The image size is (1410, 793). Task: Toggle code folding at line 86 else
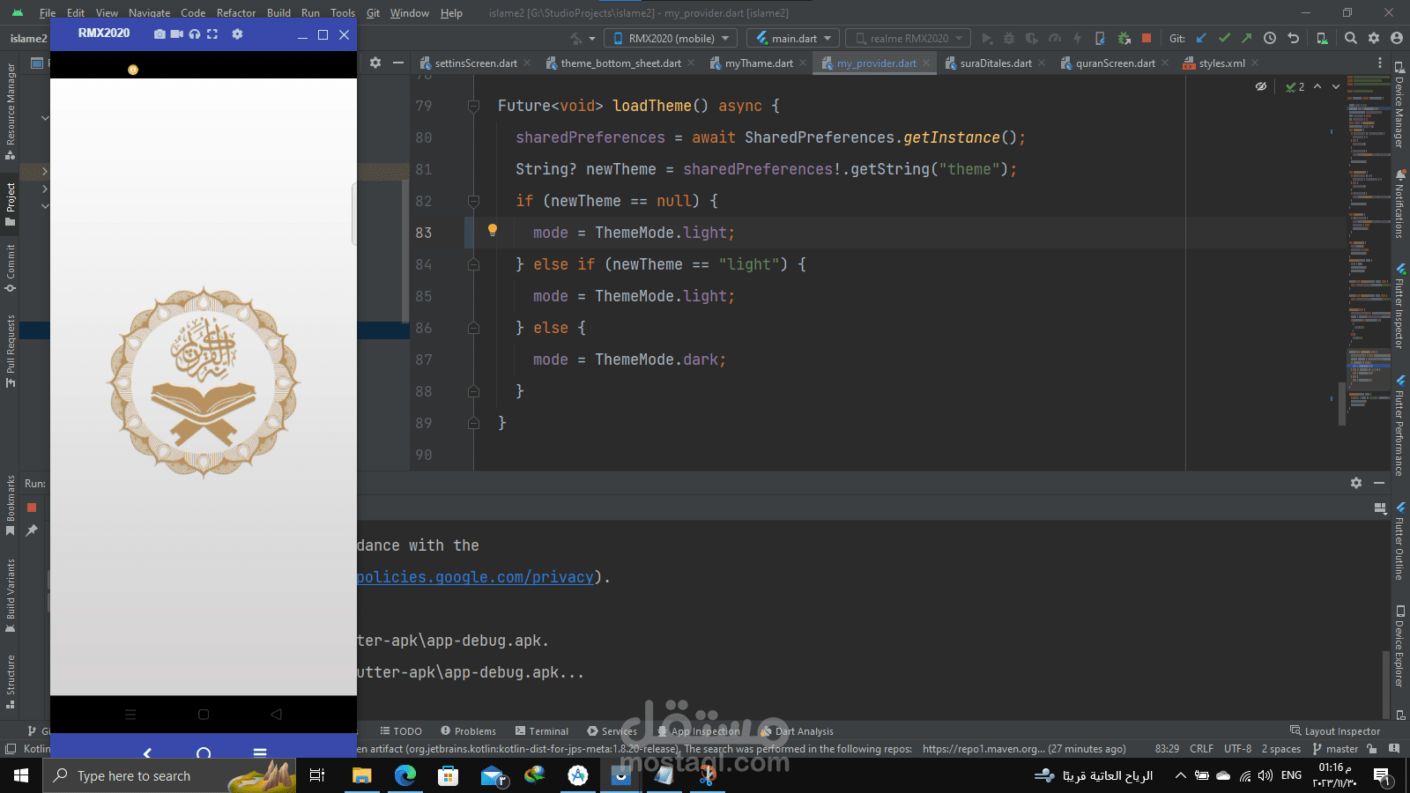(x=473, y=328)
